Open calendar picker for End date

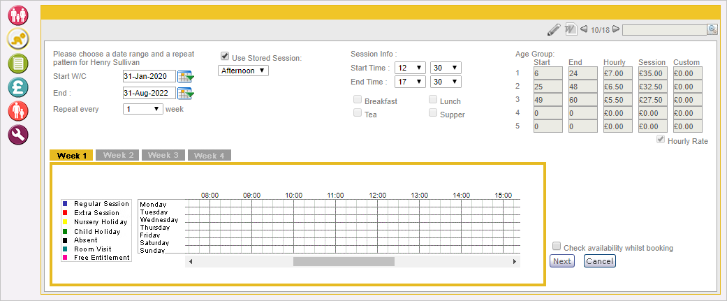(x=186, y=93)
